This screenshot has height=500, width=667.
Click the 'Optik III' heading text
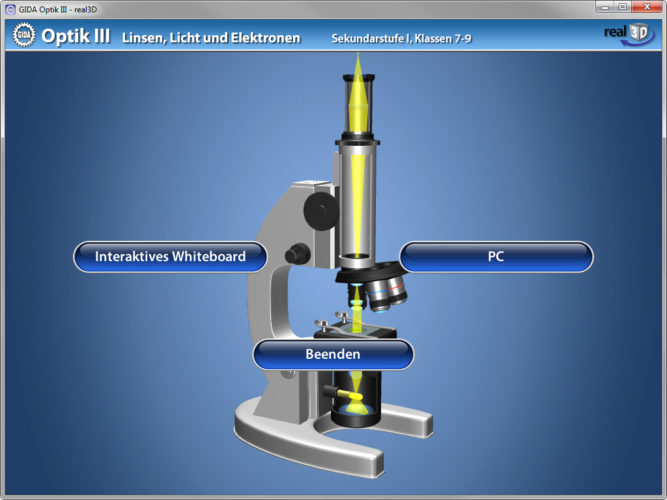coord(76,36)
